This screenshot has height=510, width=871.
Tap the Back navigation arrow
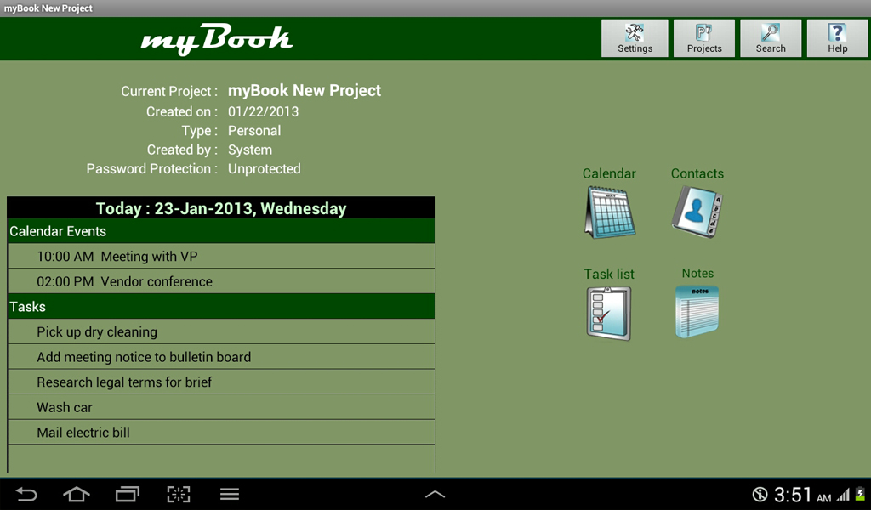point(25,493)
